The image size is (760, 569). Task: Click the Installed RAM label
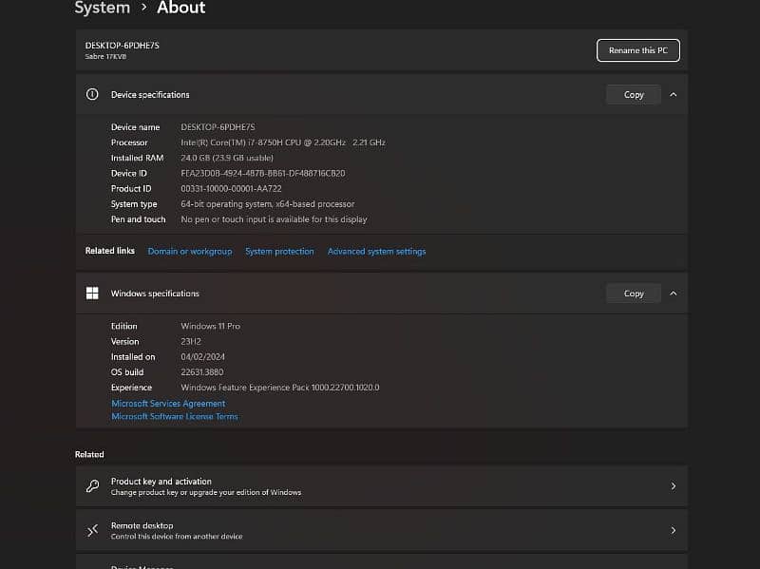click(x=137, y=158)
